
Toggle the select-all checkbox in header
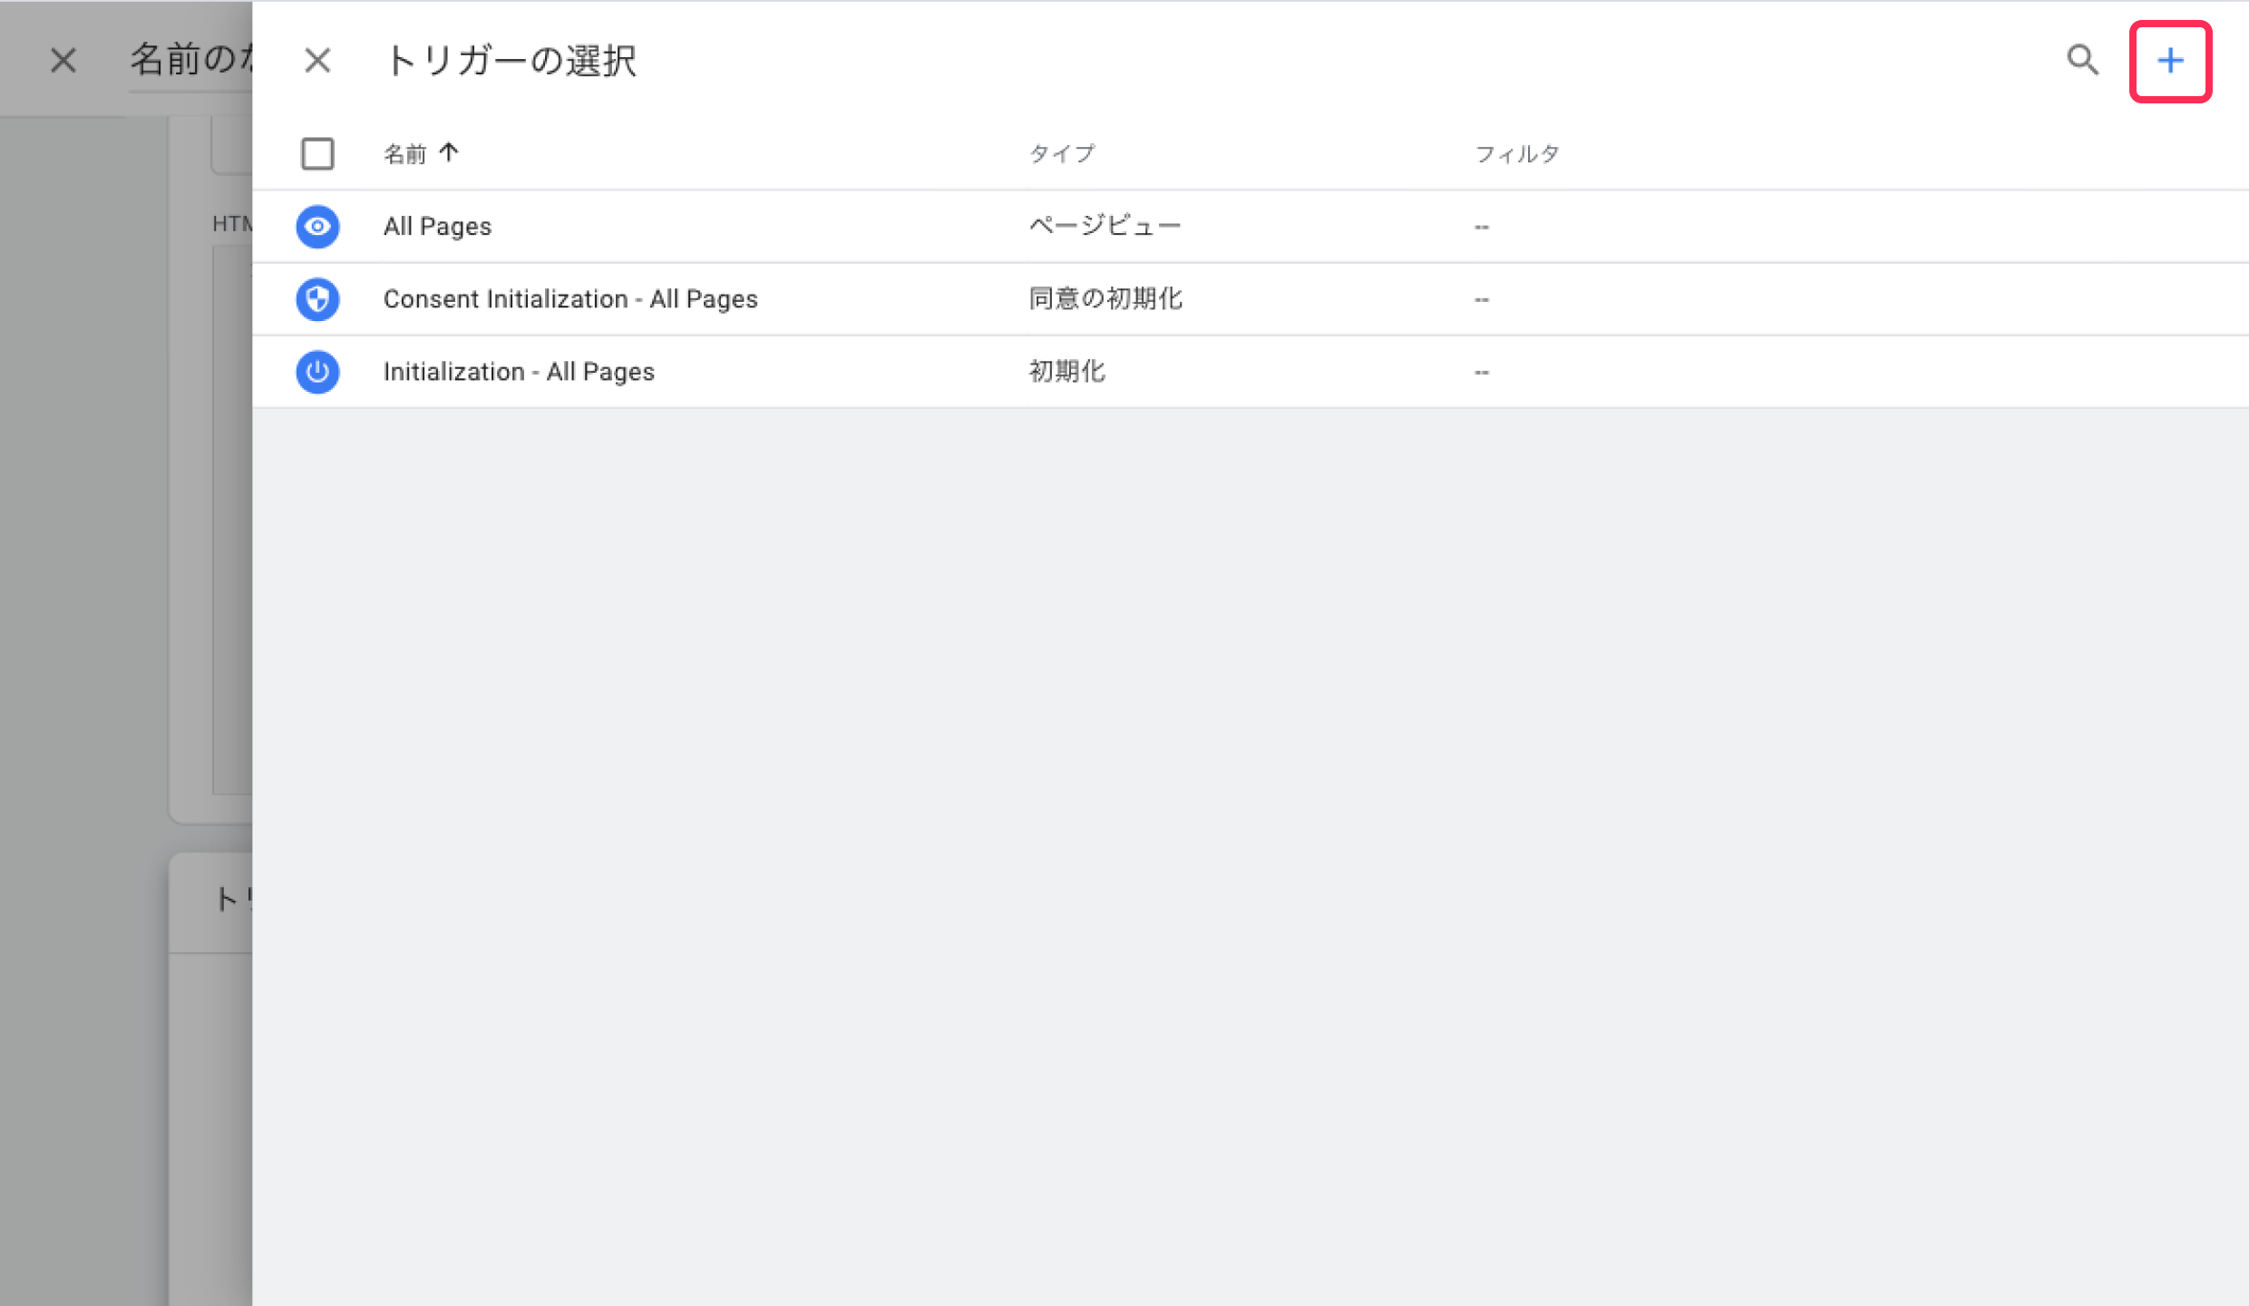pyautogui.click(x=317, y=154)
